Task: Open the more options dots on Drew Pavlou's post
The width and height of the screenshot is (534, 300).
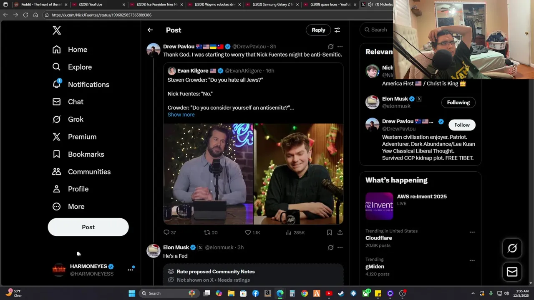Action: point(340,47)
